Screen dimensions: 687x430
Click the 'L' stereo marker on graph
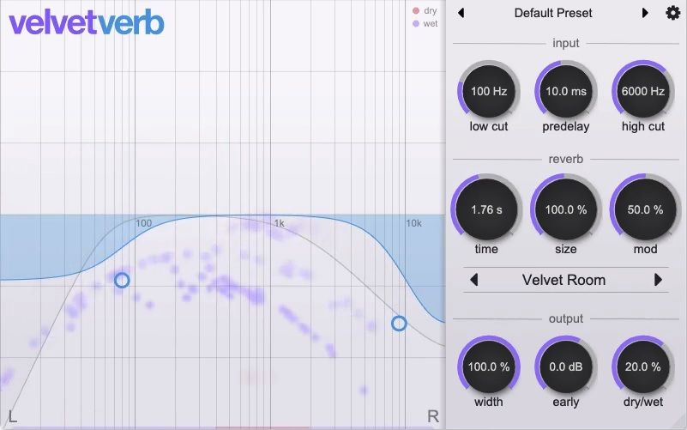pos(13,416)
